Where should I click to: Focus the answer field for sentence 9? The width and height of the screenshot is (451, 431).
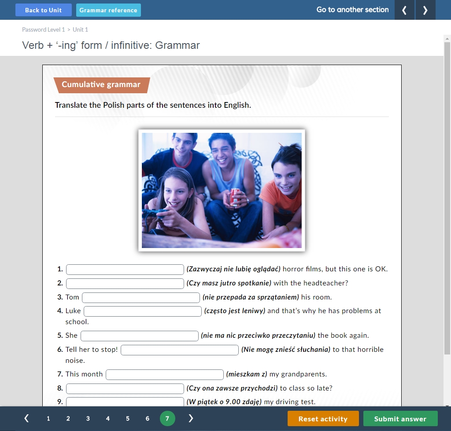point(125,402)
